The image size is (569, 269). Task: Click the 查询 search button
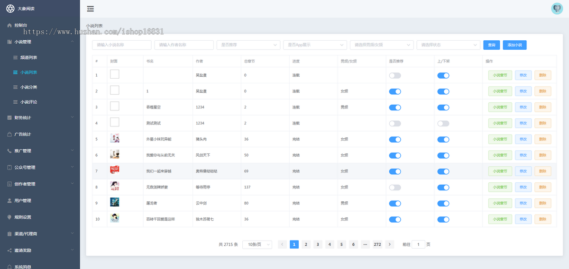[492, 45]
